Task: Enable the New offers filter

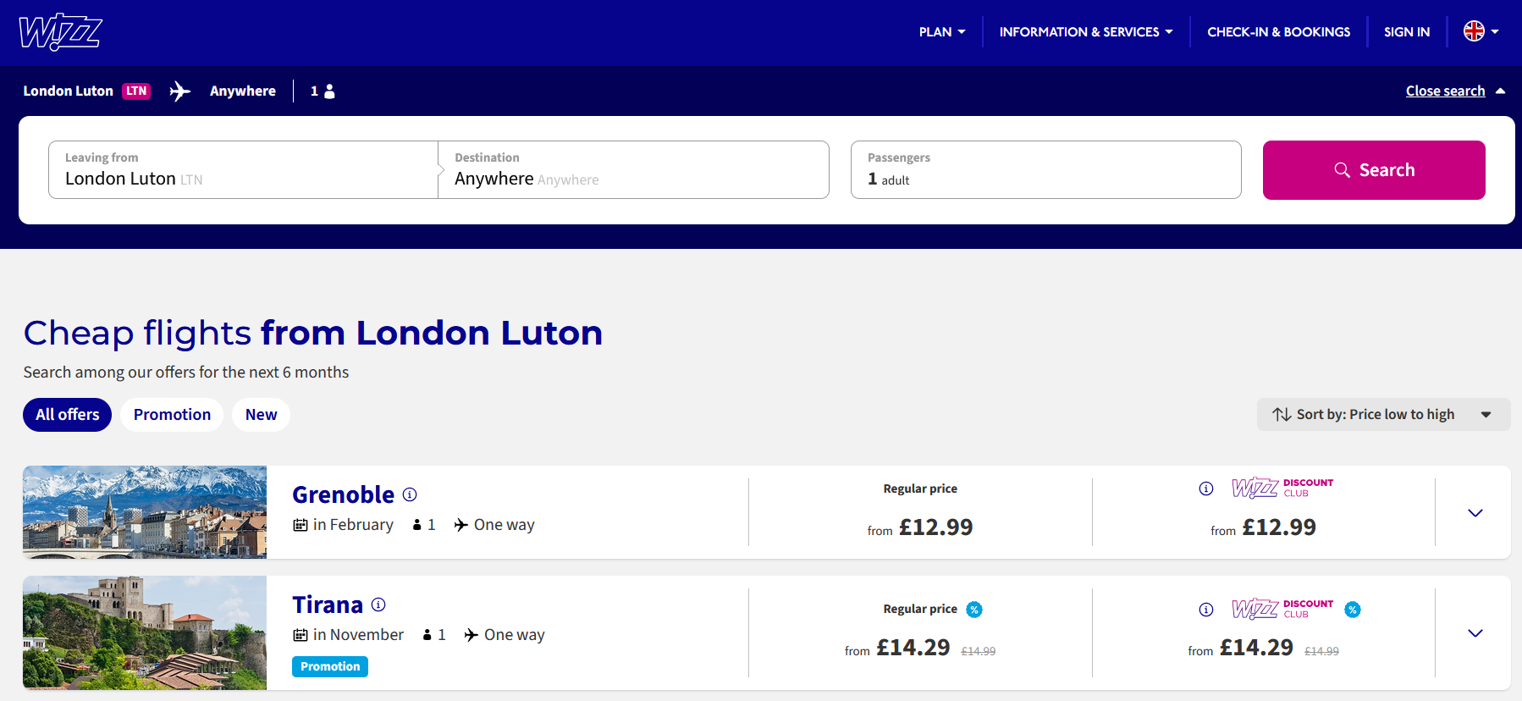Action: 261,414
